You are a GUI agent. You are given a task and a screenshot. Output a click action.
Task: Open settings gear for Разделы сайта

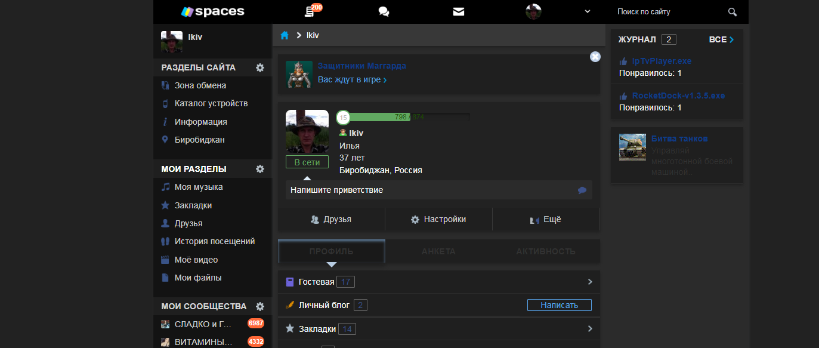[260, 67]
